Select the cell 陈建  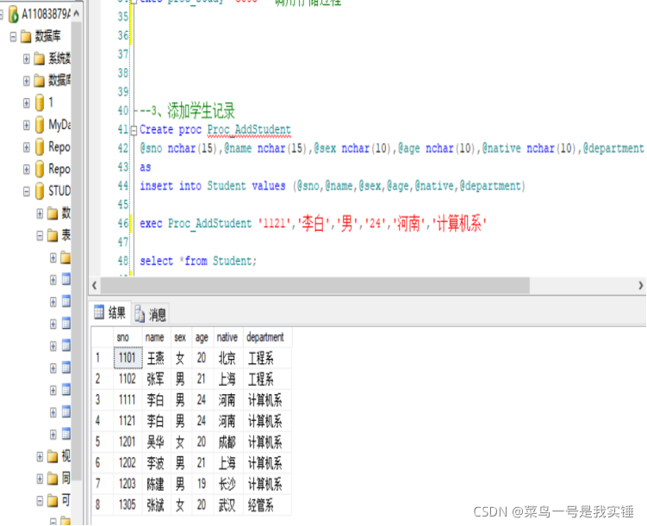click(157, 484)
